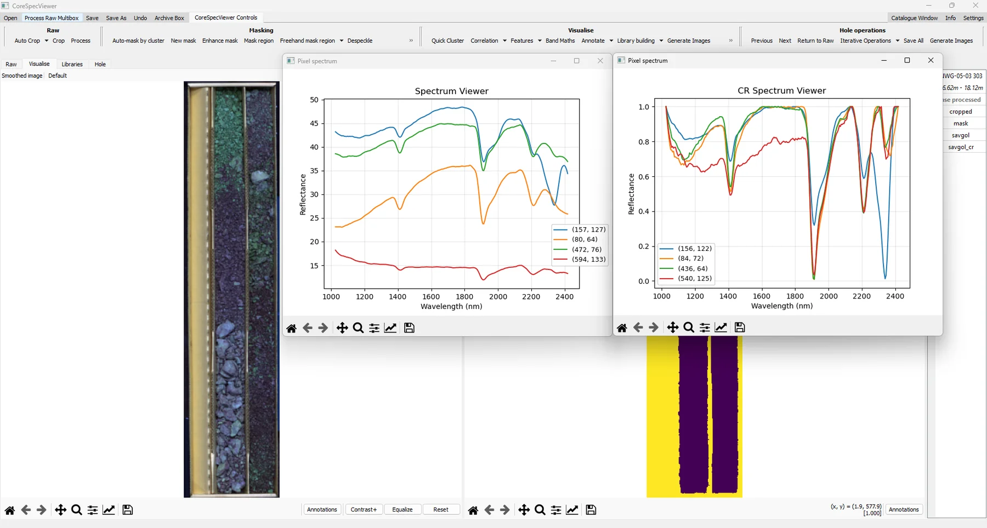This screenshot has width=987, height=528.
Task: Select Pan tool in CR Spectrum Viewer toolbar
Action: 673,328
